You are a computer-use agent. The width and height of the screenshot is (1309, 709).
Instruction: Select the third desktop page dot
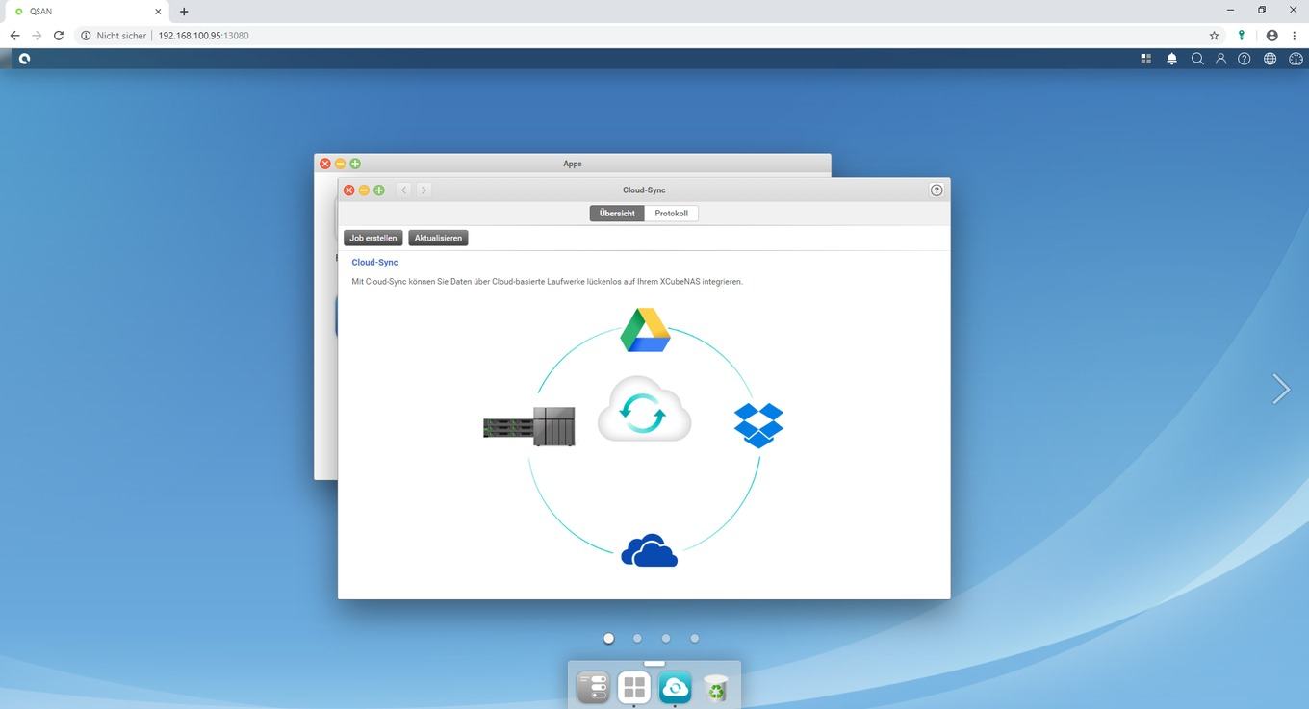(666, 638)
